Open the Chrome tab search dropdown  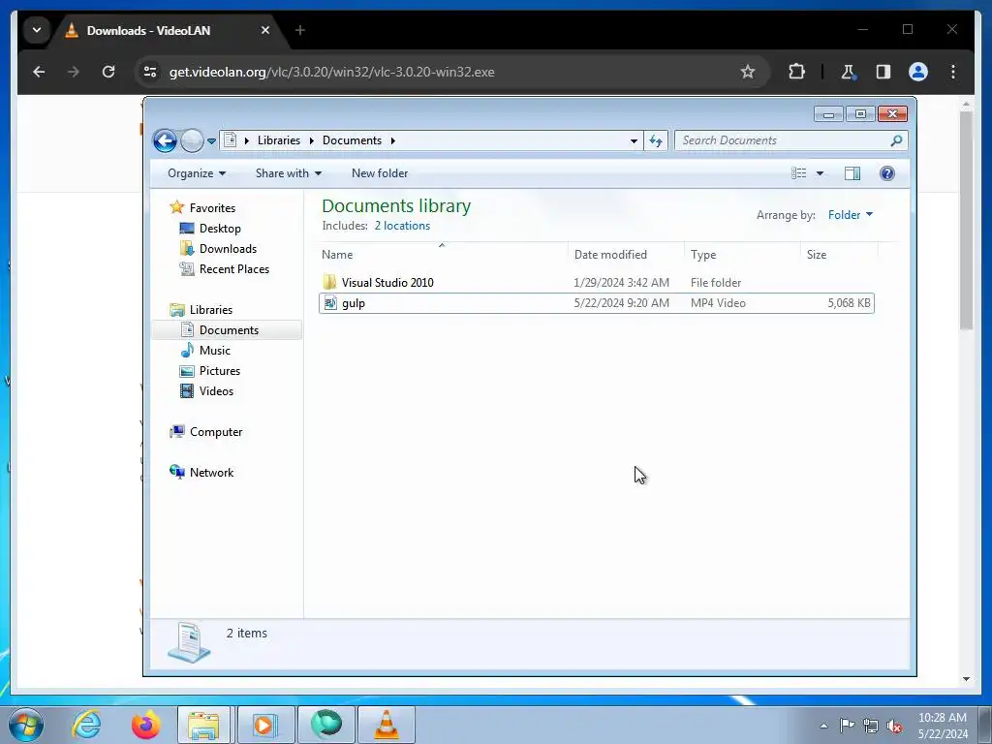pyautogui.click(x=37, y=30)
